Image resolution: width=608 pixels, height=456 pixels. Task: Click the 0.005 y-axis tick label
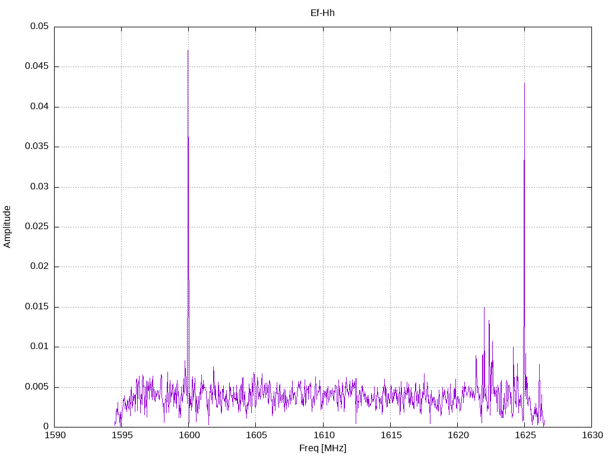coord(37,387)
